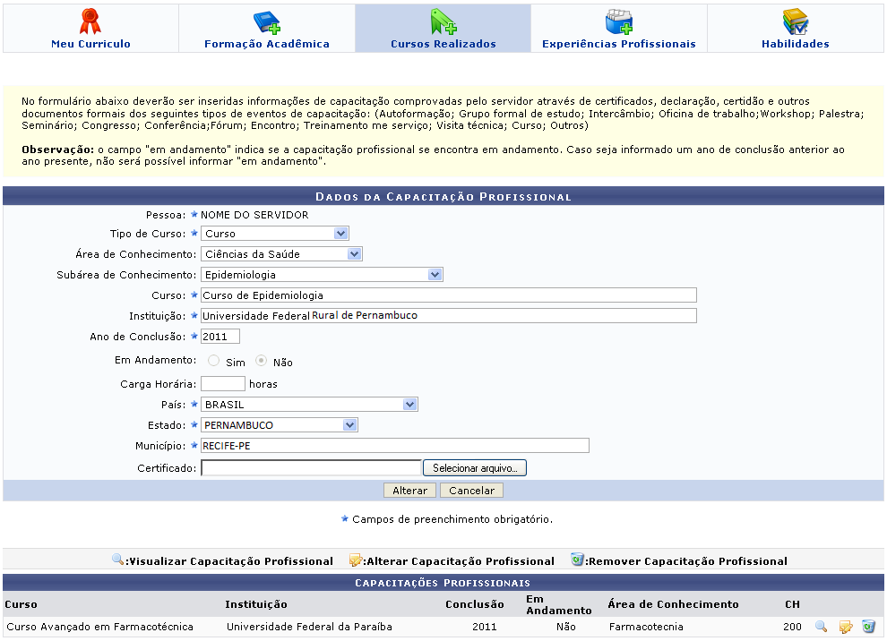Viewport: 887px width, 641px height.
Task: Click the Cancelar button
Action: pyautogui.click(x=472, y=491)
